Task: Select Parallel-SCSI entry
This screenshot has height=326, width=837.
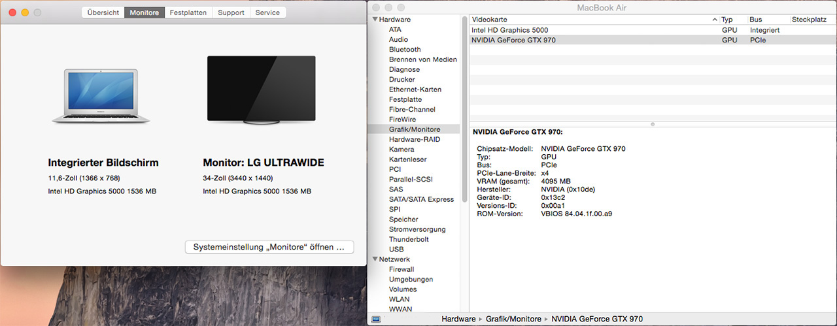Action: 411,179
